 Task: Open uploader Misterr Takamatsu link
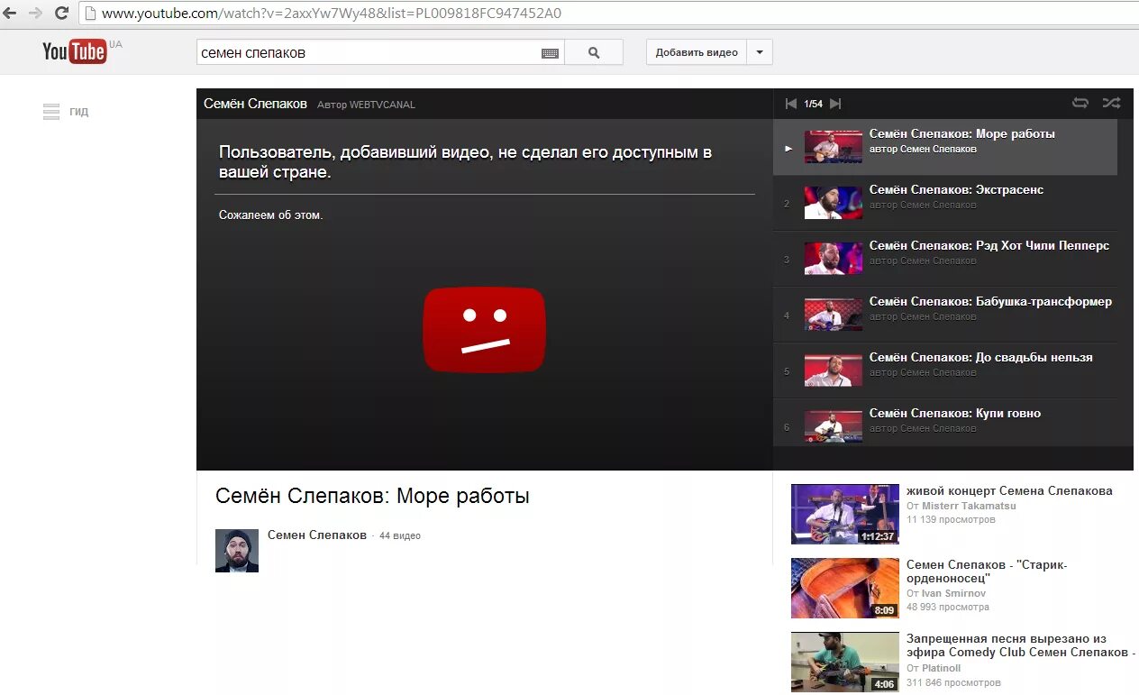tap(969, 506)
